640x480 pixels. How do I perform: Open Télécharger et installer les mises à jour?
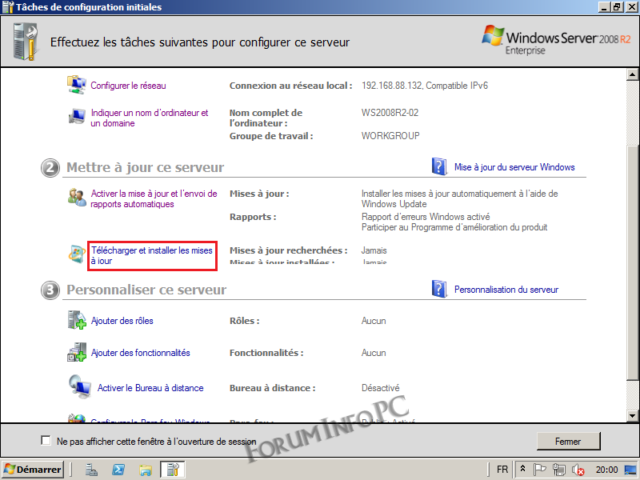(x=152, y=255)
